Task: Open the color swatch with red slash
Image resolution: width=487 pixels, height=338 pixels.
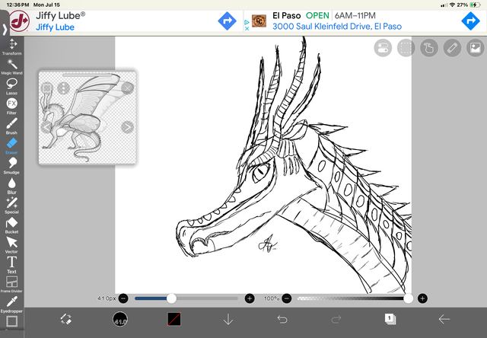Action: coord(174,319)
